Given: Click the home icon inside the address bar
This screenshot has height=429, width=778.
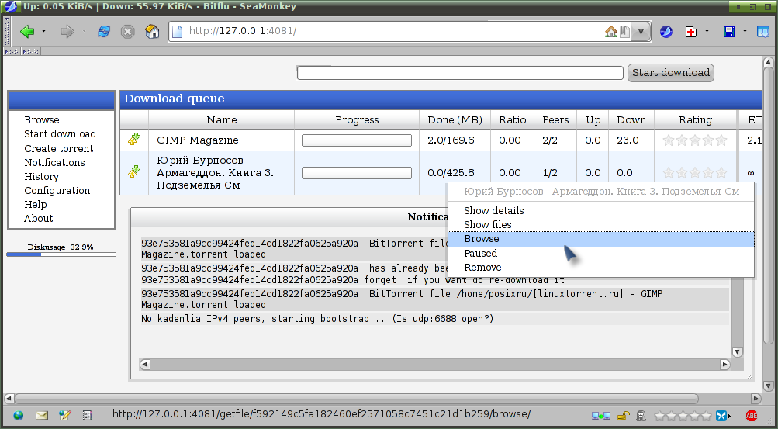Looking at the screenshot, I should [x=611, y=32].
